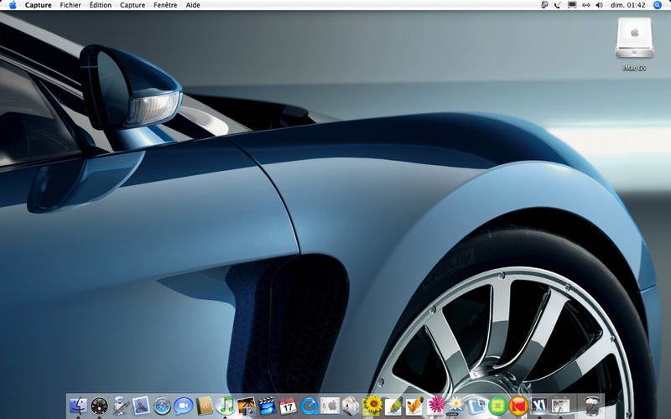Open the Fichier menu
671x419 pixels.
70,5
